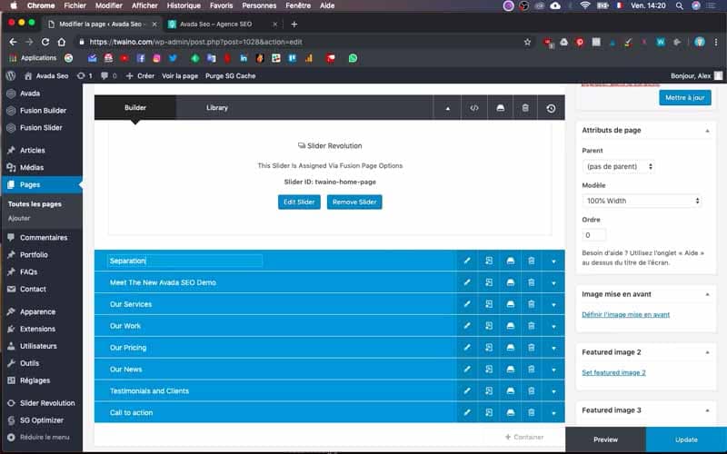Save the Separation container to library

point(510,261)
